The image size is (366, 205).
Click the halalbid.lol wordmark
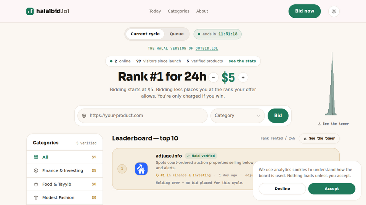pyautogui.click(x=53, y=11)
